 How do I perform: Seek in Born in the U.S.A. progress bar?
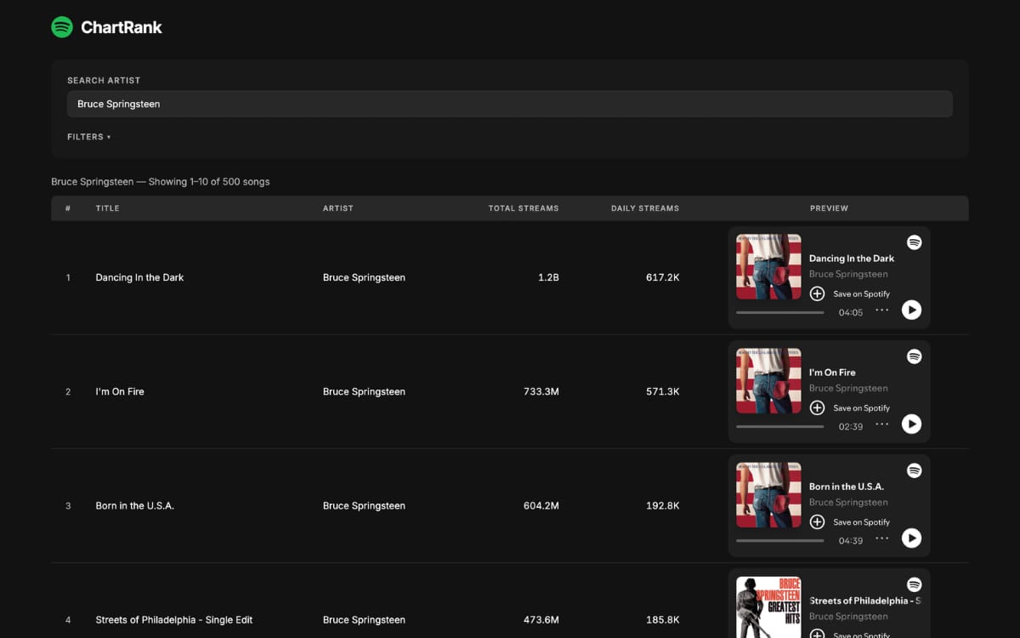pyautogui.click(x=780, y=540)
